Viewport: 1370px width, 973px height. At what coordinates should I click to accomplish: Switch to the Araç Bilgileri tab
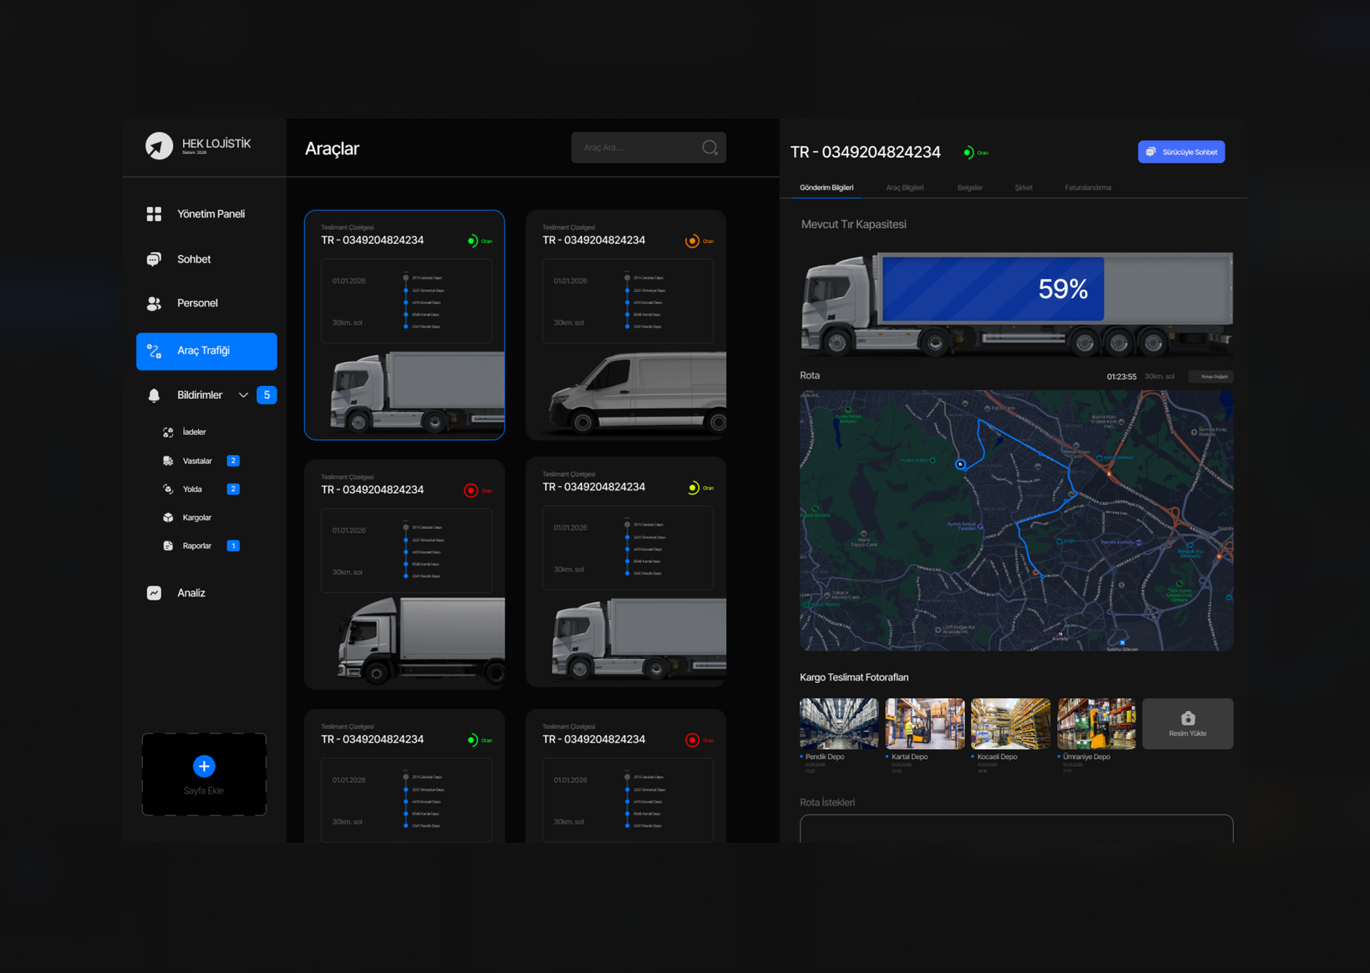tap(904, 187)
